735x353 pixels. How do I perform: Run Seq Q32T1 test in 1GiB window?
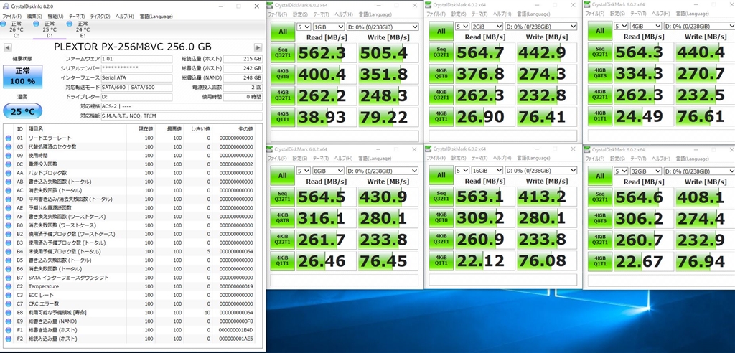[x=283, y=53]
